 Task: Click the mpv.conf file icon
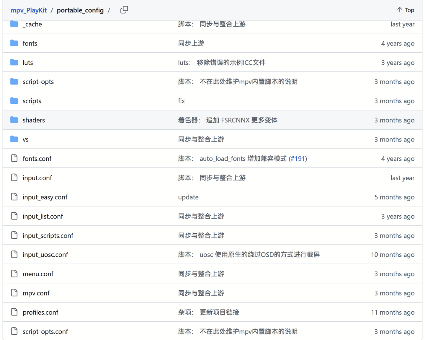click(x=14, y=293)
